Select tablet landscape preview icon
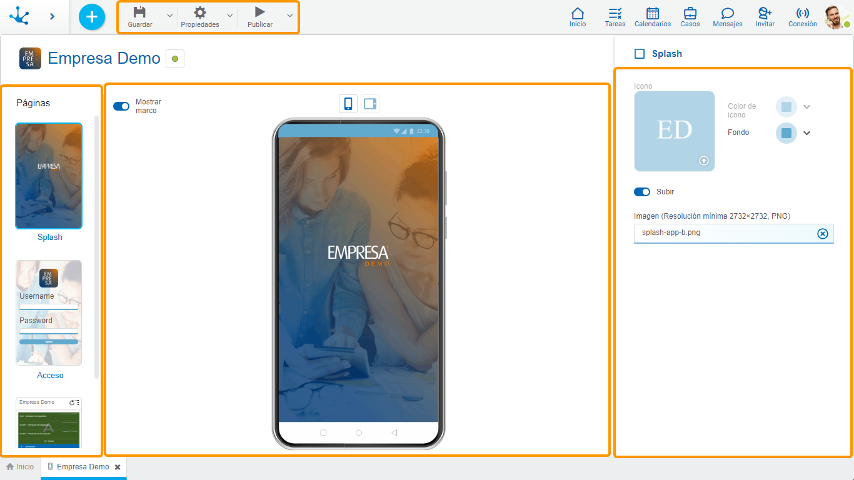Screen dimensions: 854x480 370,104
